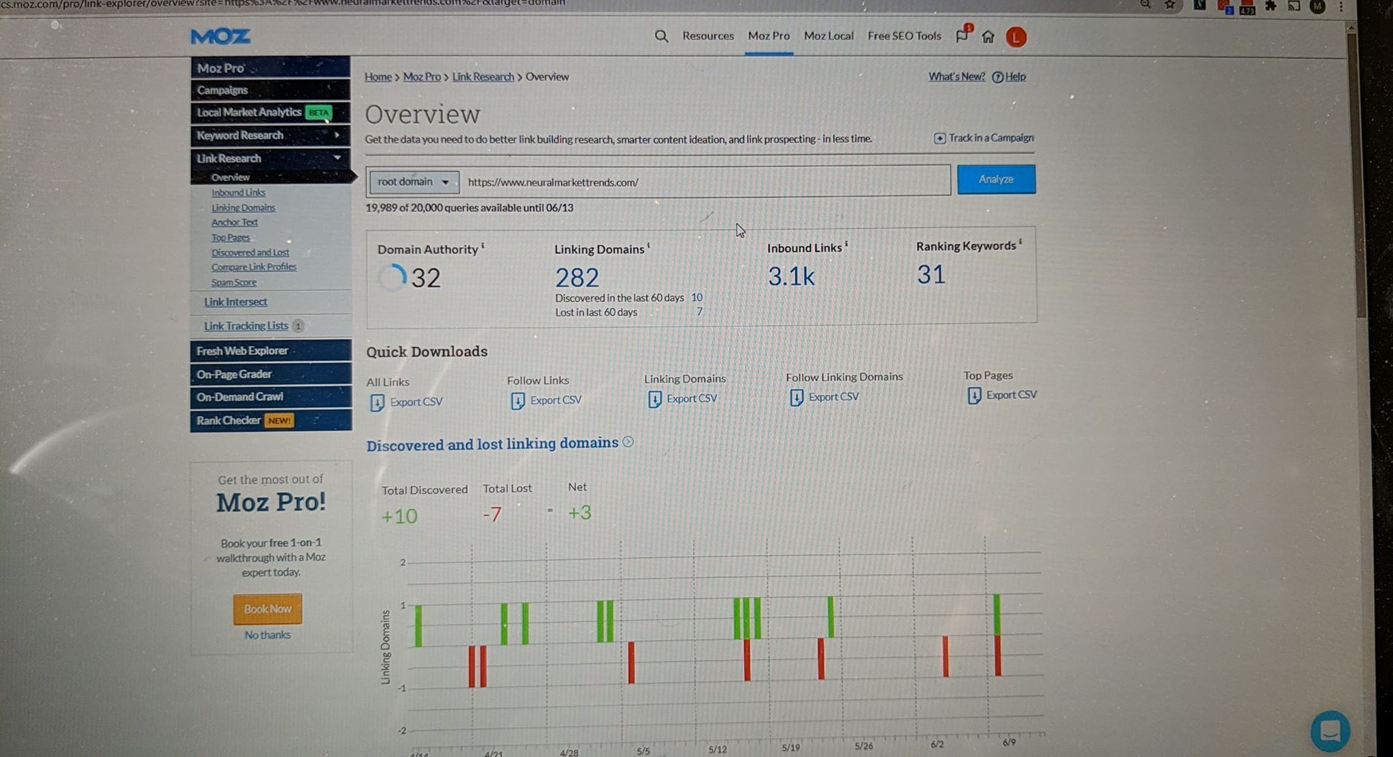Click Top Pages export download icon
Screen dimensions: 1393x757
[974, 395]
